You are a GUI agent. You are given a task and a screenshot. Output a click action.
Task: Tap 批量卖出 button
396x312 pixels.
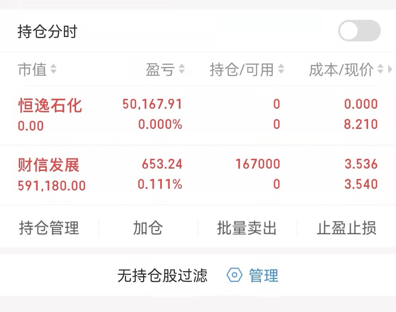pyautogui.click(x=247, y=228)
